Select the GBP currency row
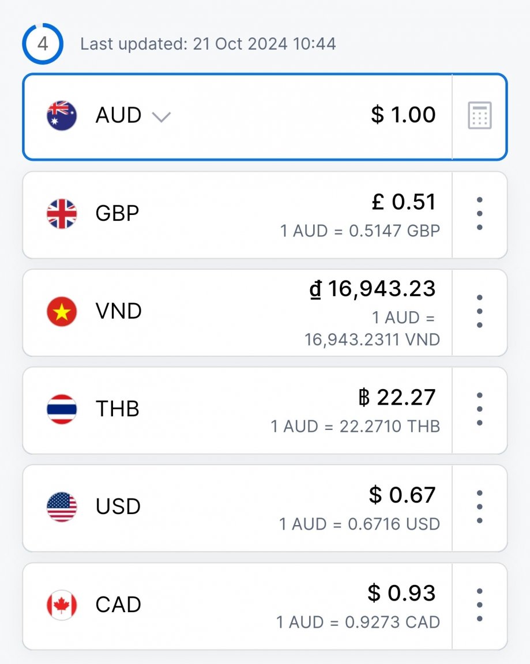Screen dimensions: 530x664 (x=237, y=214)
